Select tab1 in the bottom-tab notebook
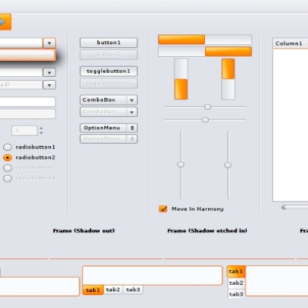The image size is (308, 308). click(93, 290)
